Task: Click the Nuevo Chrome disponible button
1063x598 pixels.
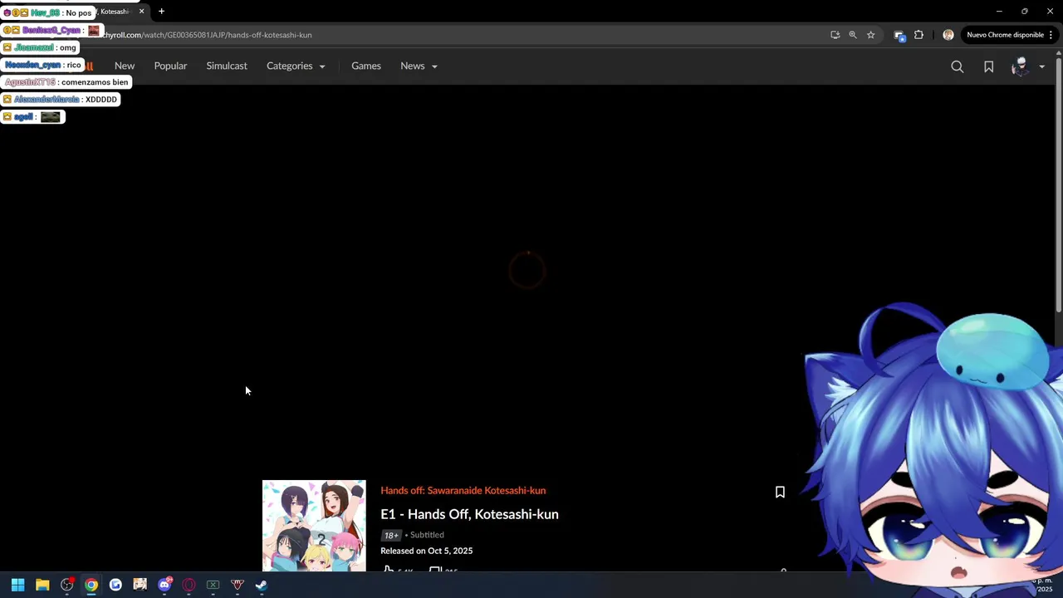Action: (1005, 35)
